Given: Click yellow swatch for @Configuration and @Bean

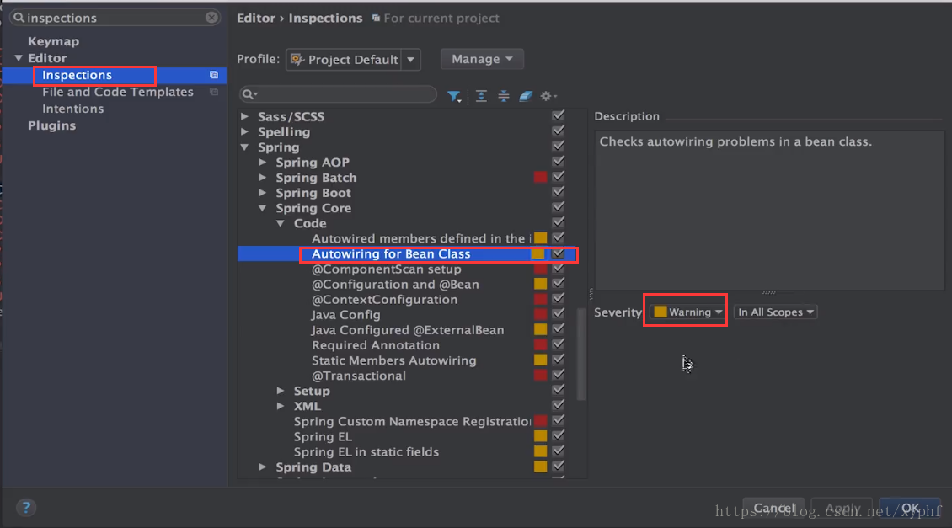Looking at the screenshot, I should [x=540, y=284].
